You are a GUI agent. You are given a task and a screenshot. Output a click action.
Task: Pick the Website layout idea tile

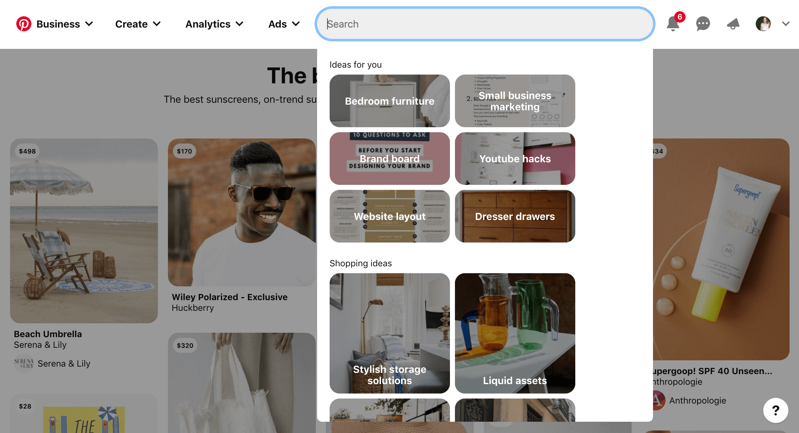click(389, 216)
